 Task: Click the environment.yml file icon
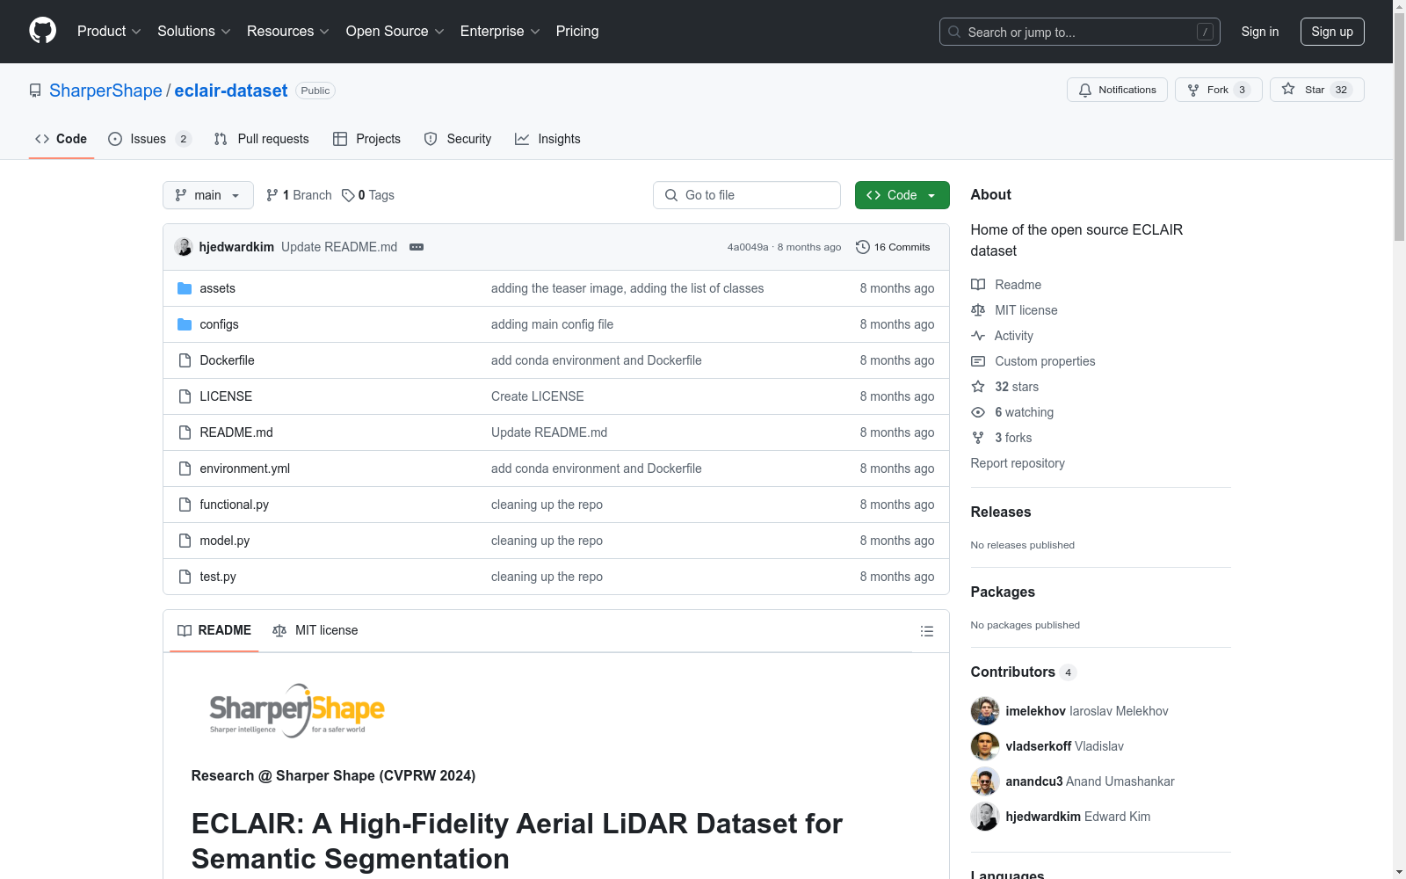tap(185, 469)
